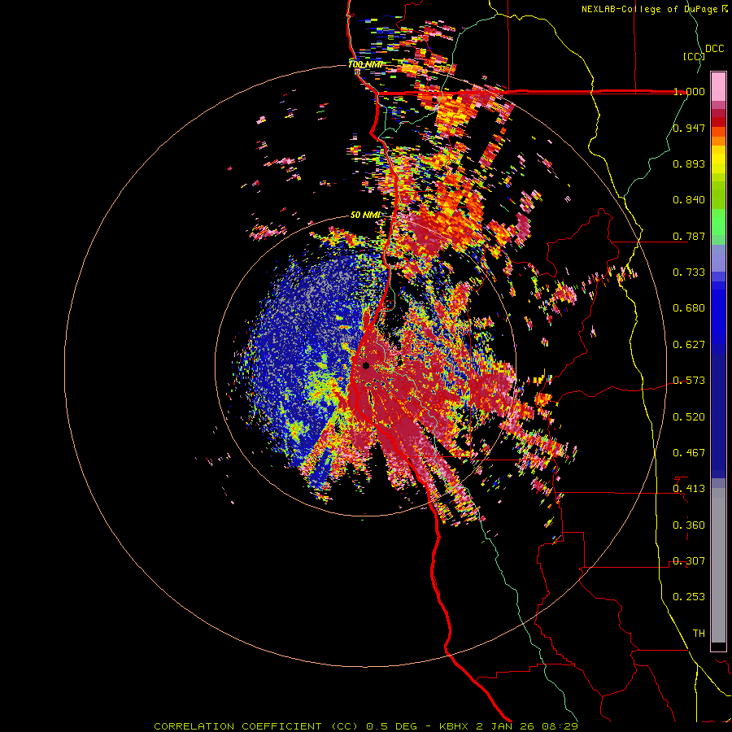Click the TH threshold label
732x732 pixels.
point(699,634)
